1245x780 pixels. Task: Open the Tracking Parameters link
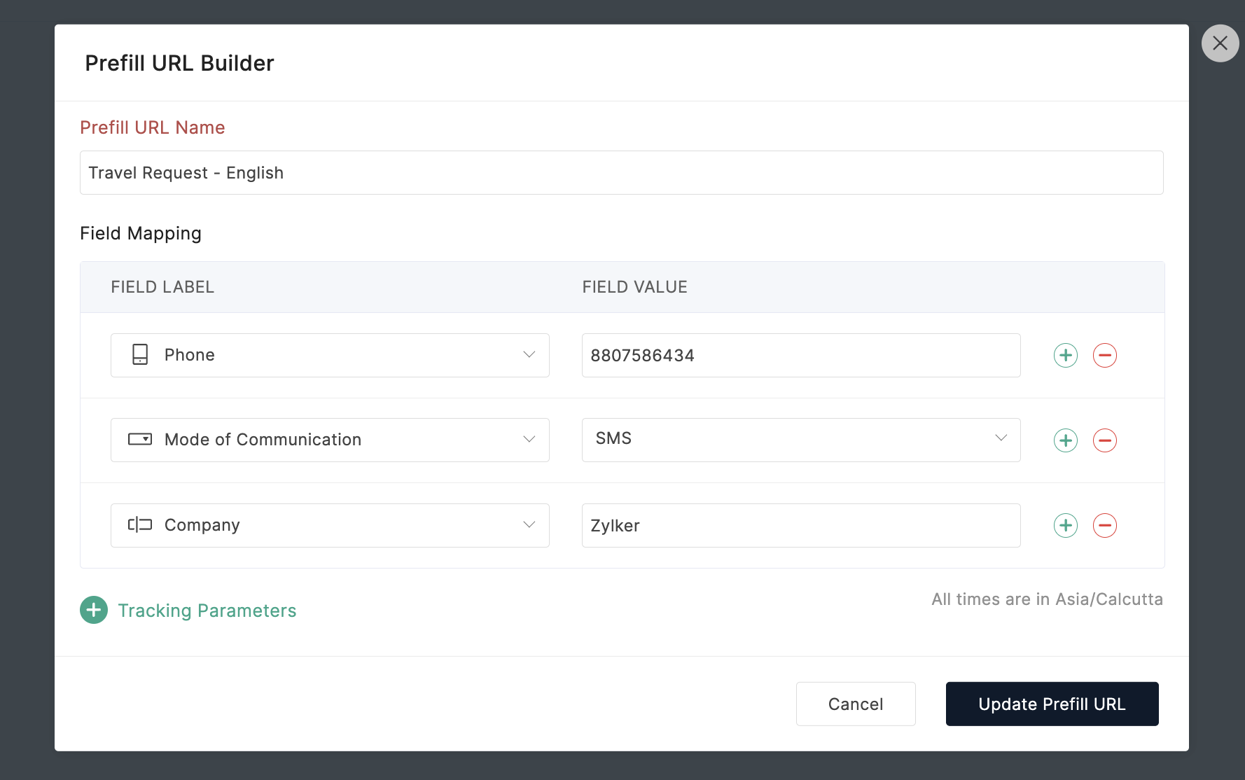[207, 611]
